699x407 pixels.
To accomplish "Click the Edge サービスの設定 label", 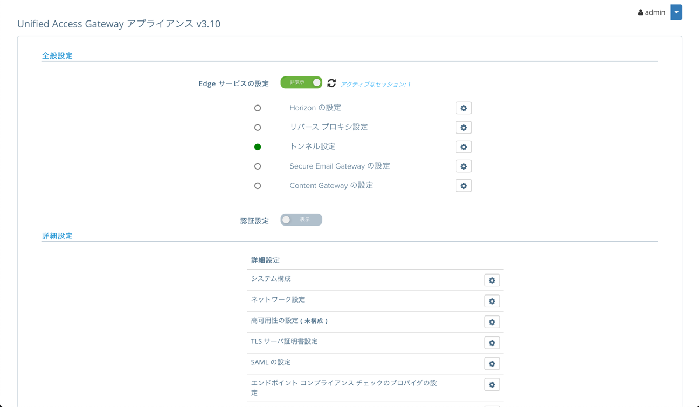I will click(x=233, y=83).
